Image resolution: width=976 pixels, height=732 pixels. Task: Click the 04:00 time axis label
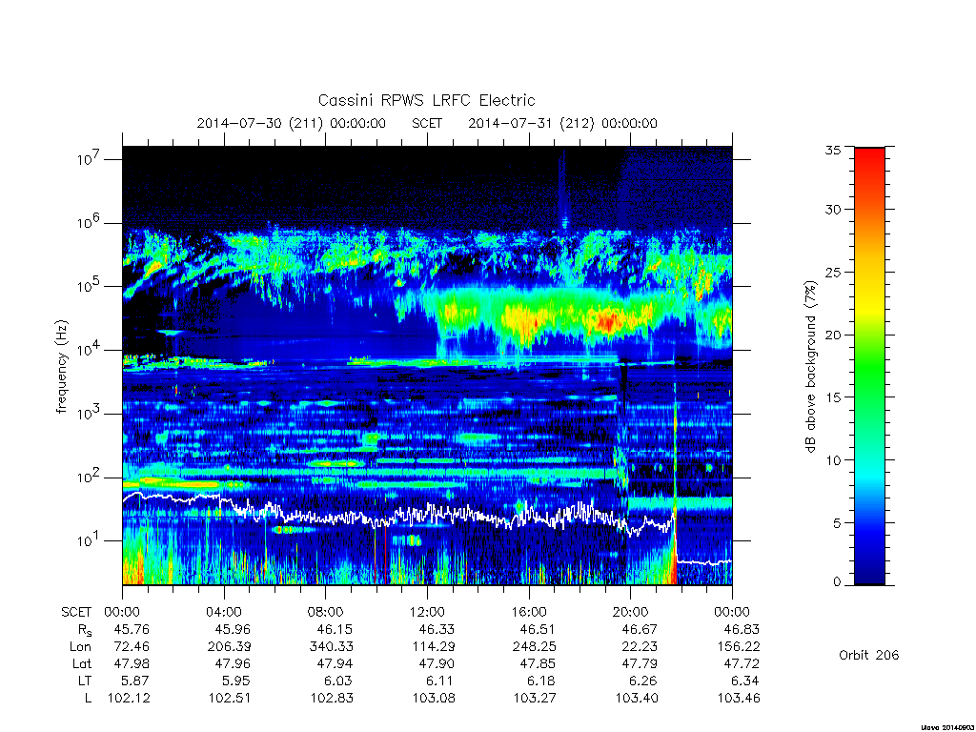(x=224, y=612)
